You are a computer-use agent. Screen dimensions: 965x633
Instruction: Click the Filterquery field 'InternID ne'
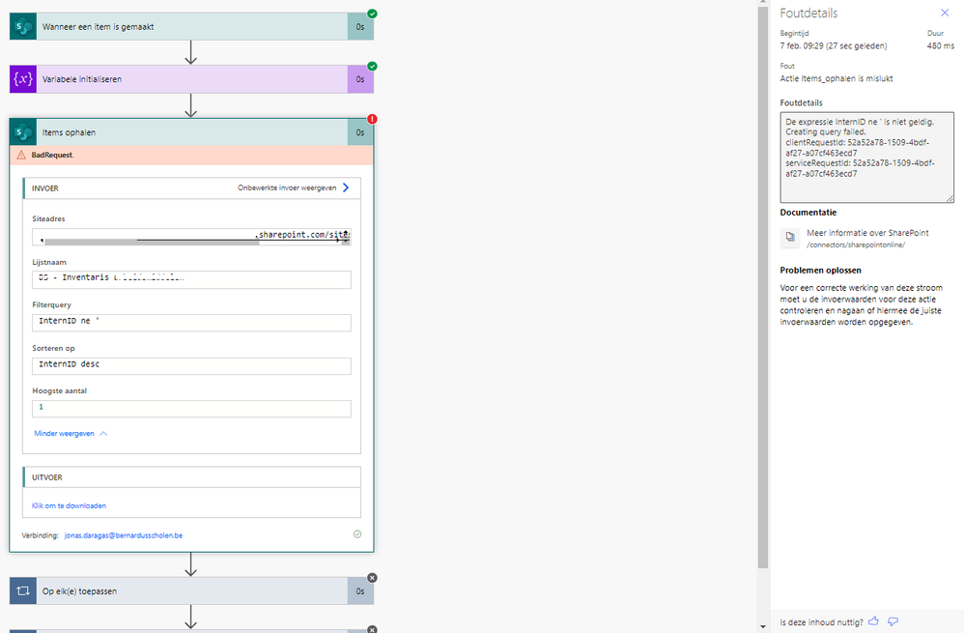pyautogui.click(x=191, y=323)
